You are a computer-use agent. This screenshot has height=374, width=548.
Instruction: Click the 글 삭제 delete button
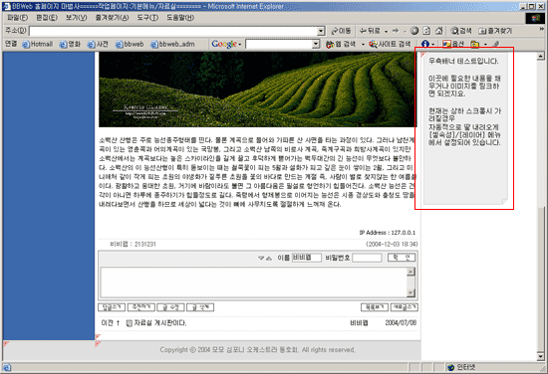pos(200,307)
